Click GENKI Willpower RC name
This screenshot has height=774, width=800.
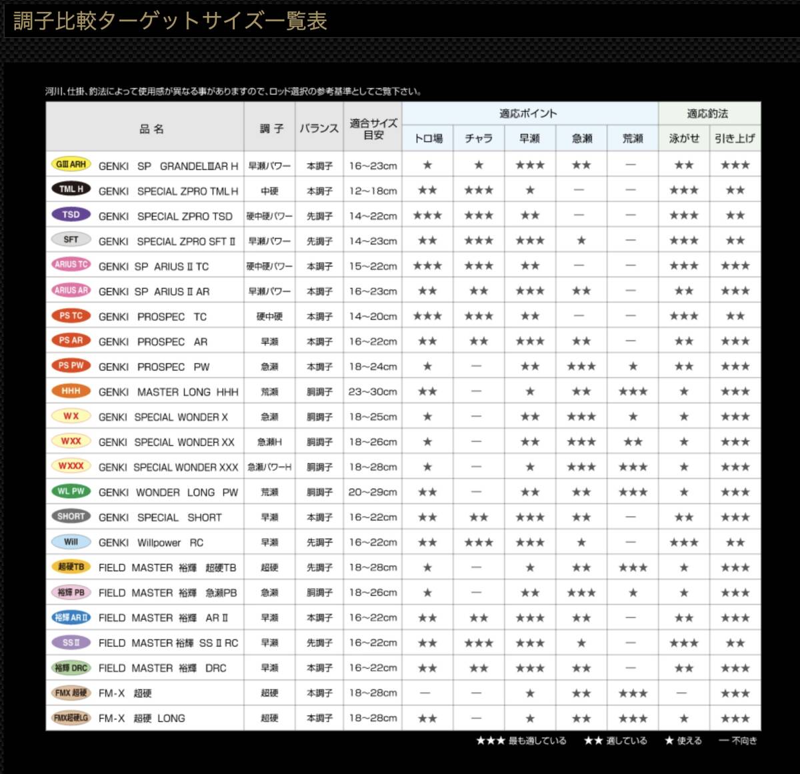coord(151,543)
